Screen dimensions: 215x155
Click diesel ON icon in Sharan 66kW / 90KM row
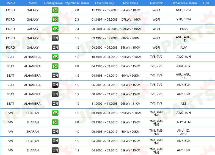pyautogui.click(x=55, y=131)
